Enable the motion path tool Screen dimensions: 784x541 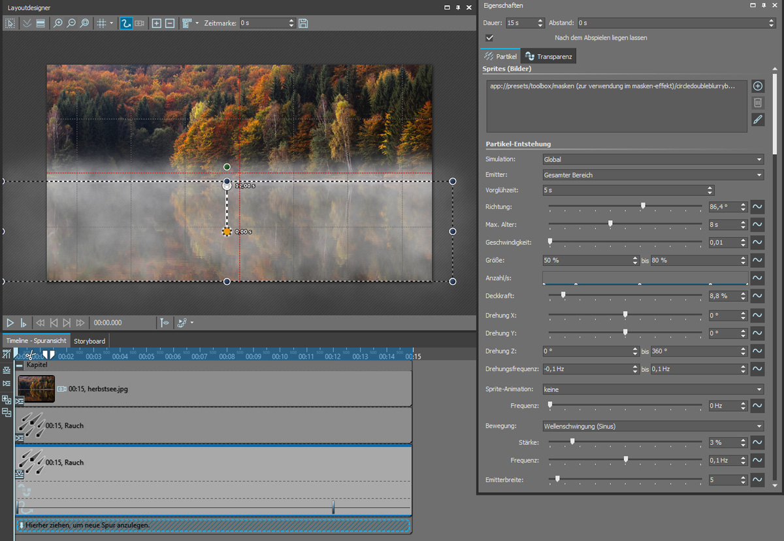pyautogui.click(x=126, y=24)
